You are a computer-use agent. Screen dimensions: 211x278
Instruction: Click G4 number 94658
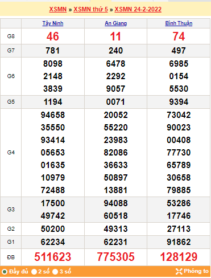53,115
